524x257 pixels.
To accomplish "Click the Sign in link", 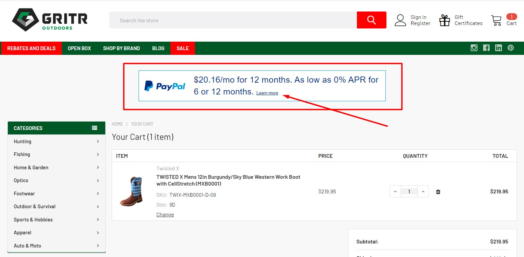I will click(418, 17).
